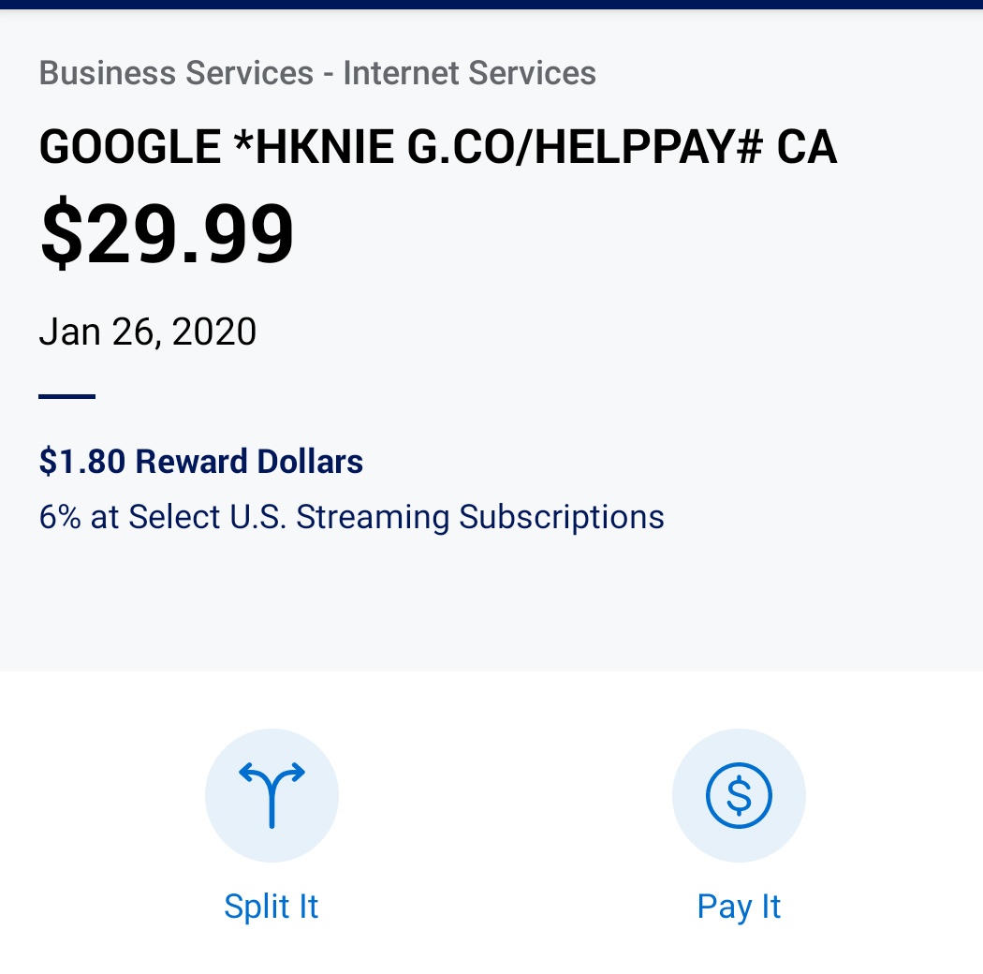The height and width of the screenshot is (974, 983).
Task: Tap the light circle behind Split It
Action: pos(271,794)
